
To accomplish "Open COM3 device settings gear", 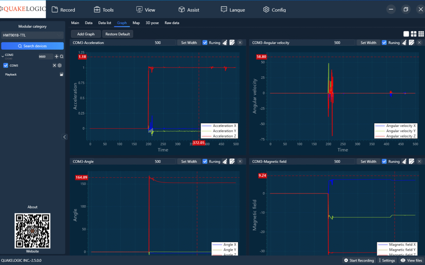I will coord(60,65).
